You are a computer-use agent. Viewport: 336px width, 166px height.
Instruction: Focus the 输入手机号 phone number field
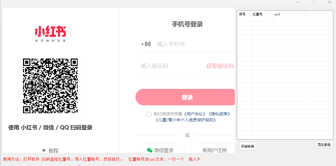point(194,44)
